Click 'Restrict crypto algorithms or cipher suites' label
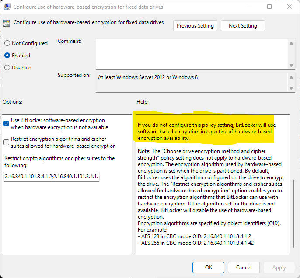This screenshot has height=278, width=300. 59,162
